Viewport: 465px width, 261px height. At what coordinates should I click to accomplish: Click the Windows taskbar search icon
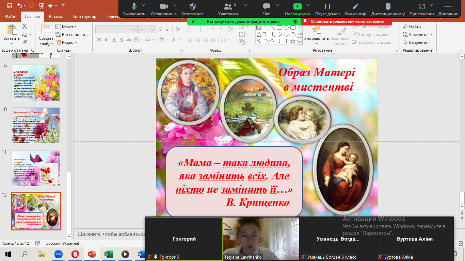[25, 254]
